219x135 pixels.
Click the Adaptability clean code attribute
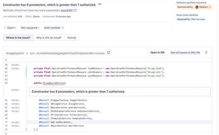(183, 19)
